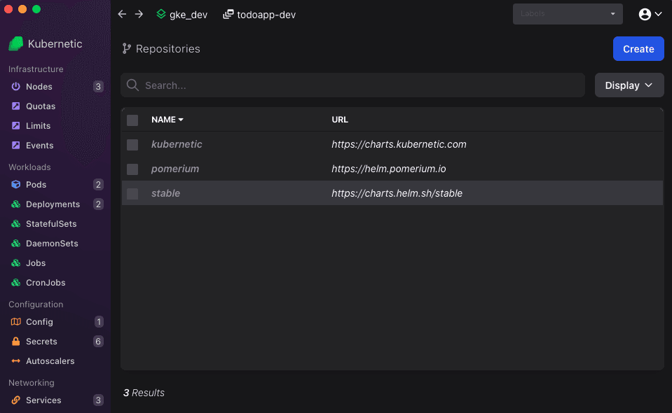Click https://helm.pomerium.io URL
Viewport: 672px width, 413px height.
pos(389,169)
